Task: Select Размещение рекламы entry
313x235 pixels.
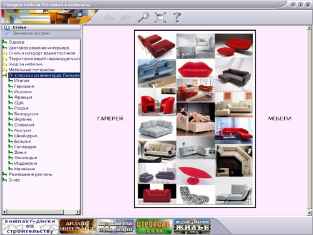Action: click(31, 174)
